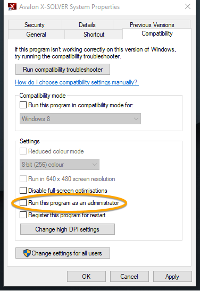The width and height of the screenshot is (200, 291).
Task: Open the Windows 8 compatibility dropdown
Action: tap(80, 119)
